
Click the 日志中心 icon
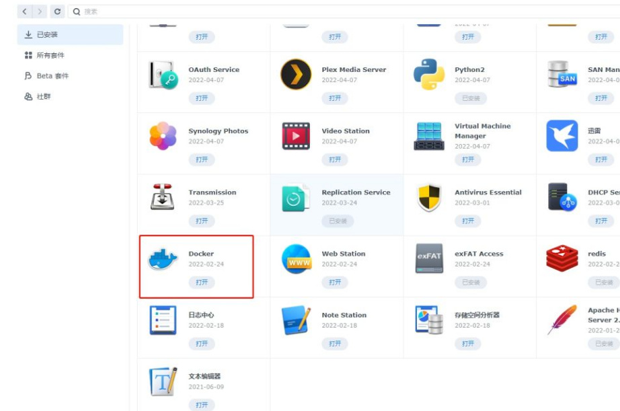163,320
